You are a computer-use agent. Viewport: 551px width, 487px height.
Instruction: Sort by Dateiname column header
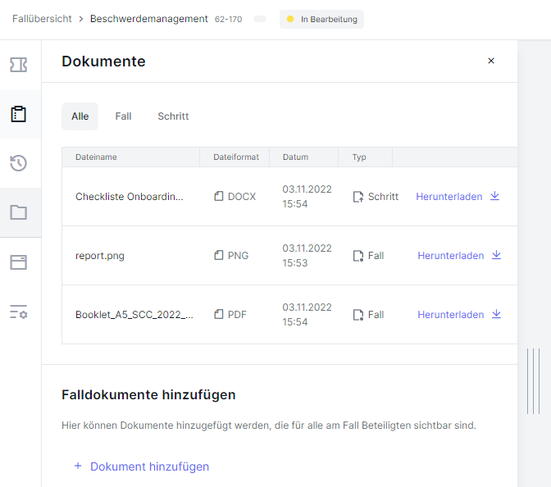96,157
